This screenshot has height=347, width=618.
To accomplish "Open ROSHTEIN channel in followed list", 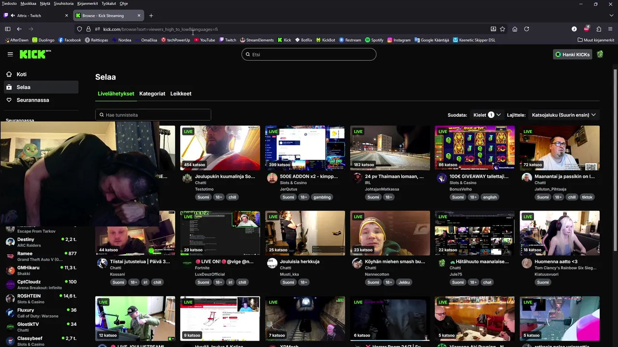I will pos(41,299).
